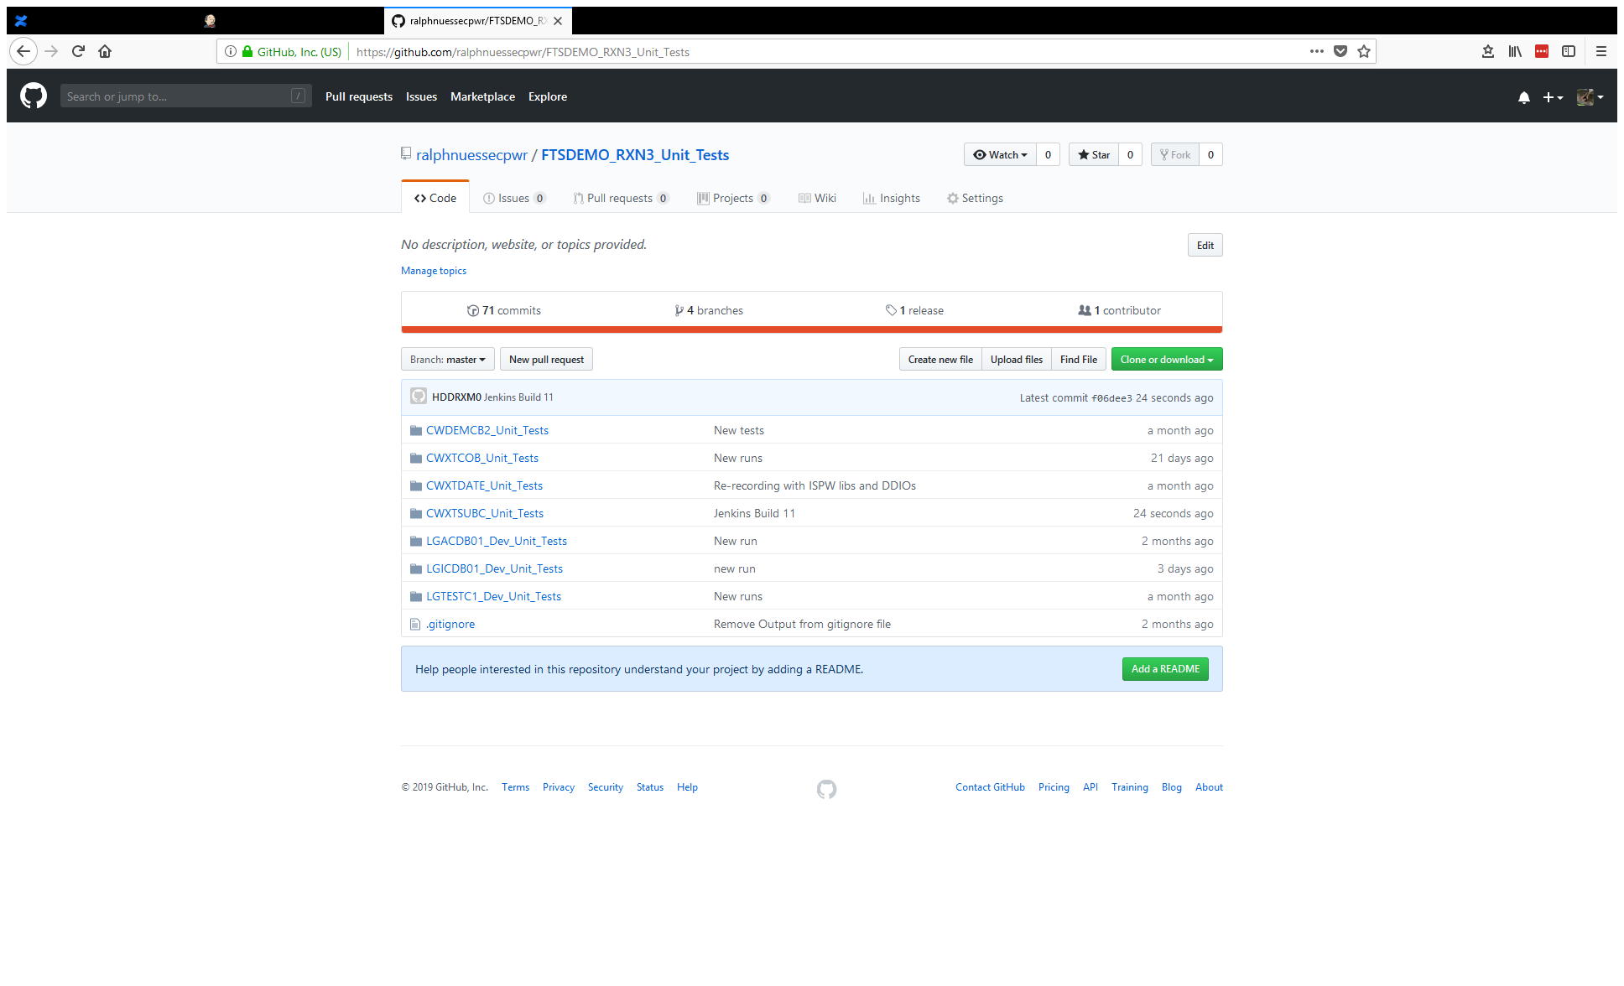This screenshot has width=1624, height=986.
Task: Toggle the browser sidebar
Action: click(x=1568, y=51)
